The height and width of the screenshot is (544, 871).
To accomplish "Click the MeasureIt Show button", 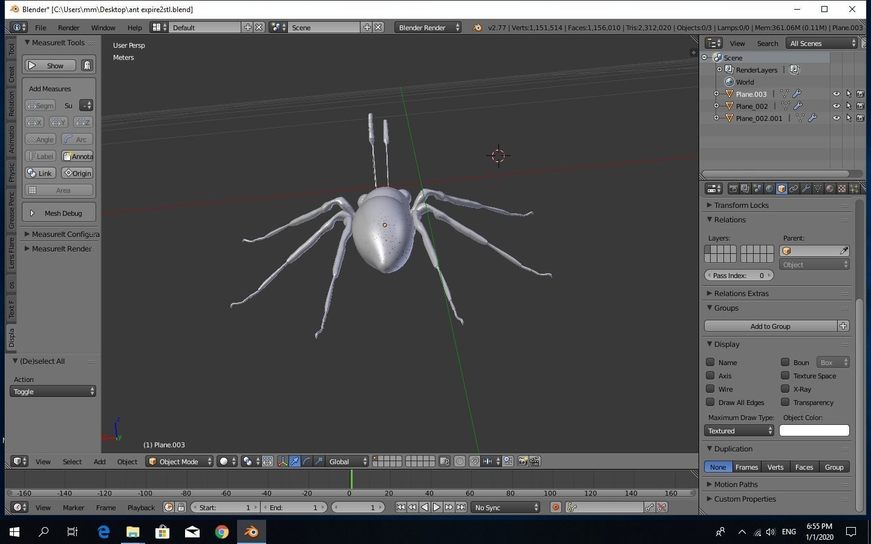I will tap(50, 65).
